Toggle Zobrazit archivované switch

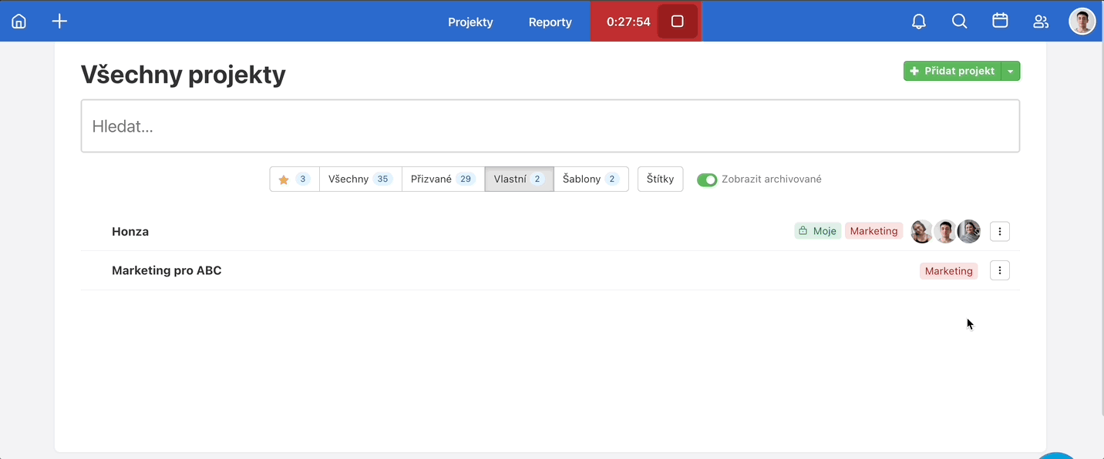[707, 179]
